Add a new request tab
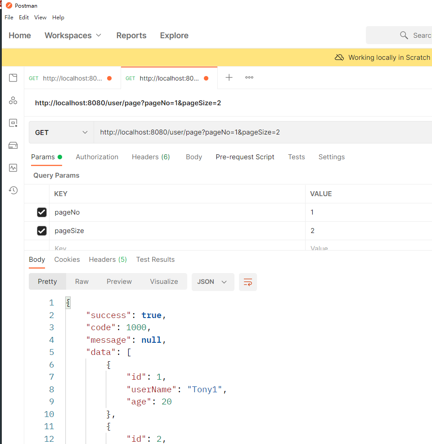 coord(229,77)
